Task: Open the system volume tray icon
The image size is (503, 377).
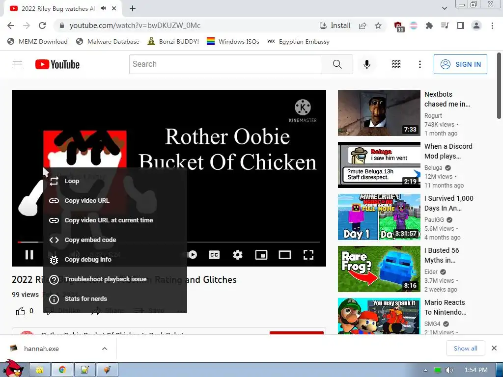Action: (x=449, y=370)
